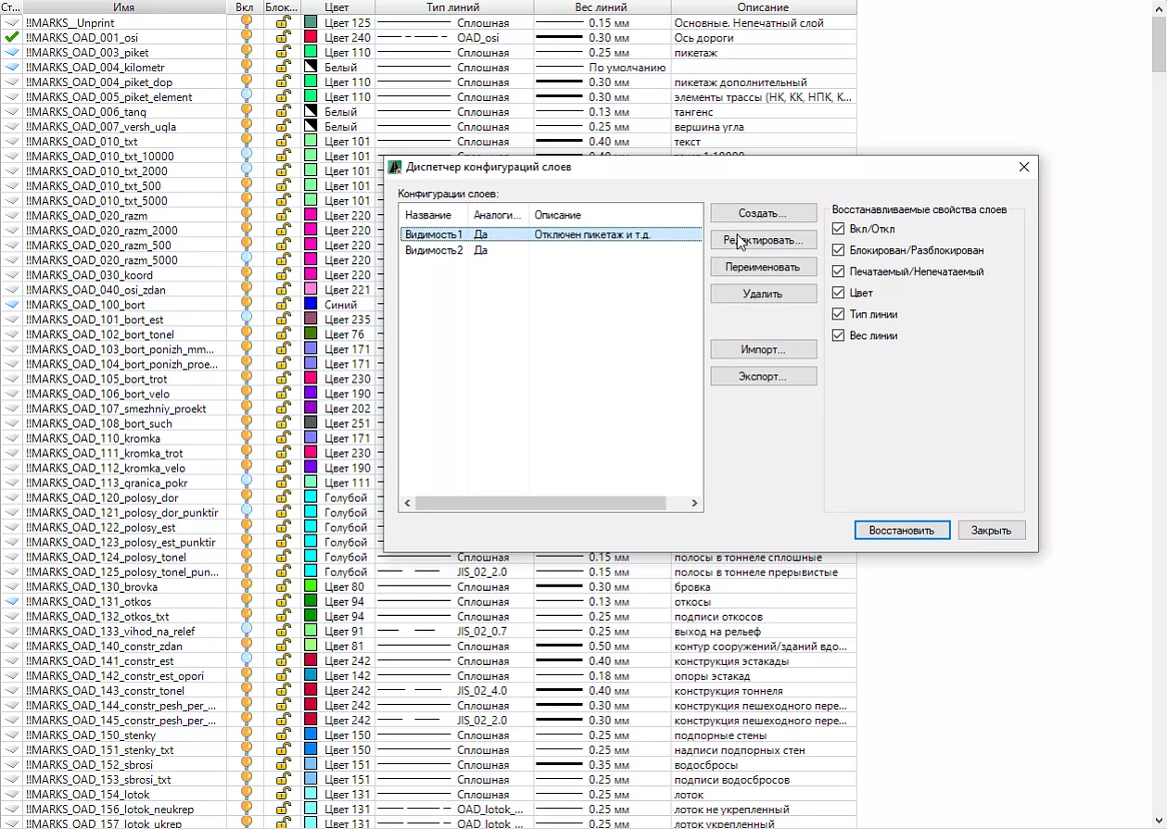Click lock icon of !!MARKS_OAD_040_osi_zdan layer
Image resolution: width=1167 pixels, height=829 pixels.
tap(284, 290)
